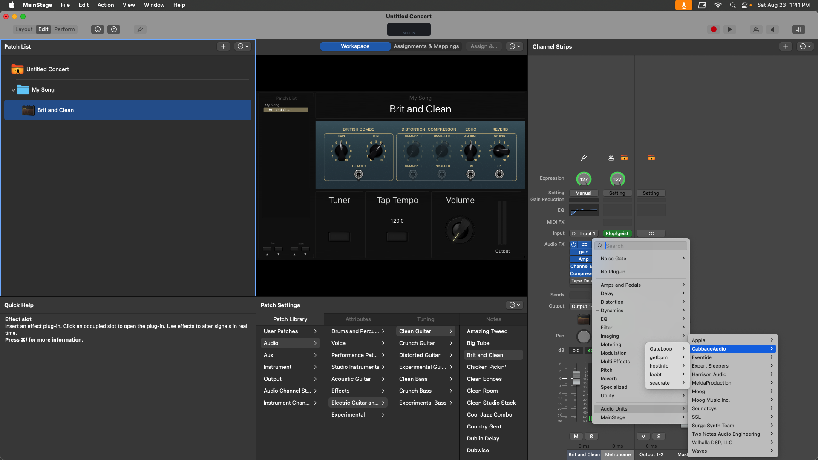Click the amp icon on Brit and Clean strip
Image resolution: width=818 pixels, height=460 pixels.
pos(584,319)
